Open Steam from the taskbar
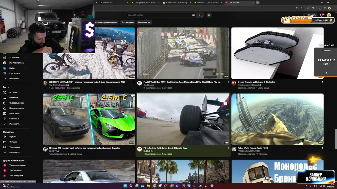 [x=200, y=186]
